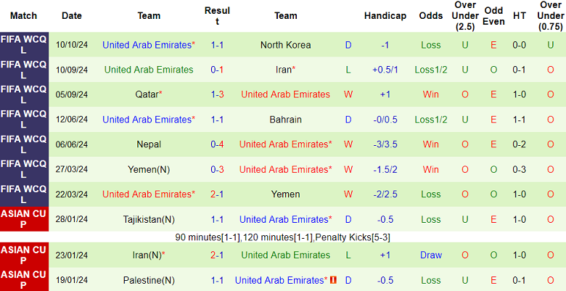
Task: Click the Iran(N)* home team link
Action: tap(149, 255)
